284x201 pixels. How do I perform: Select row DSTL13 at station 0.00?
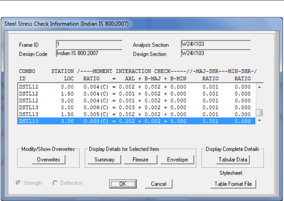pyautogui.click(x=137, y=107)
